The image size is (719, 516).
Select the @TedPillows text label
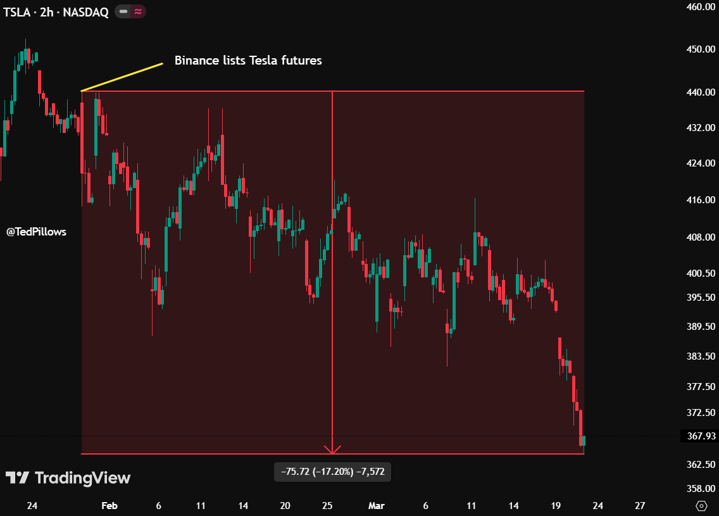(36, 232)
